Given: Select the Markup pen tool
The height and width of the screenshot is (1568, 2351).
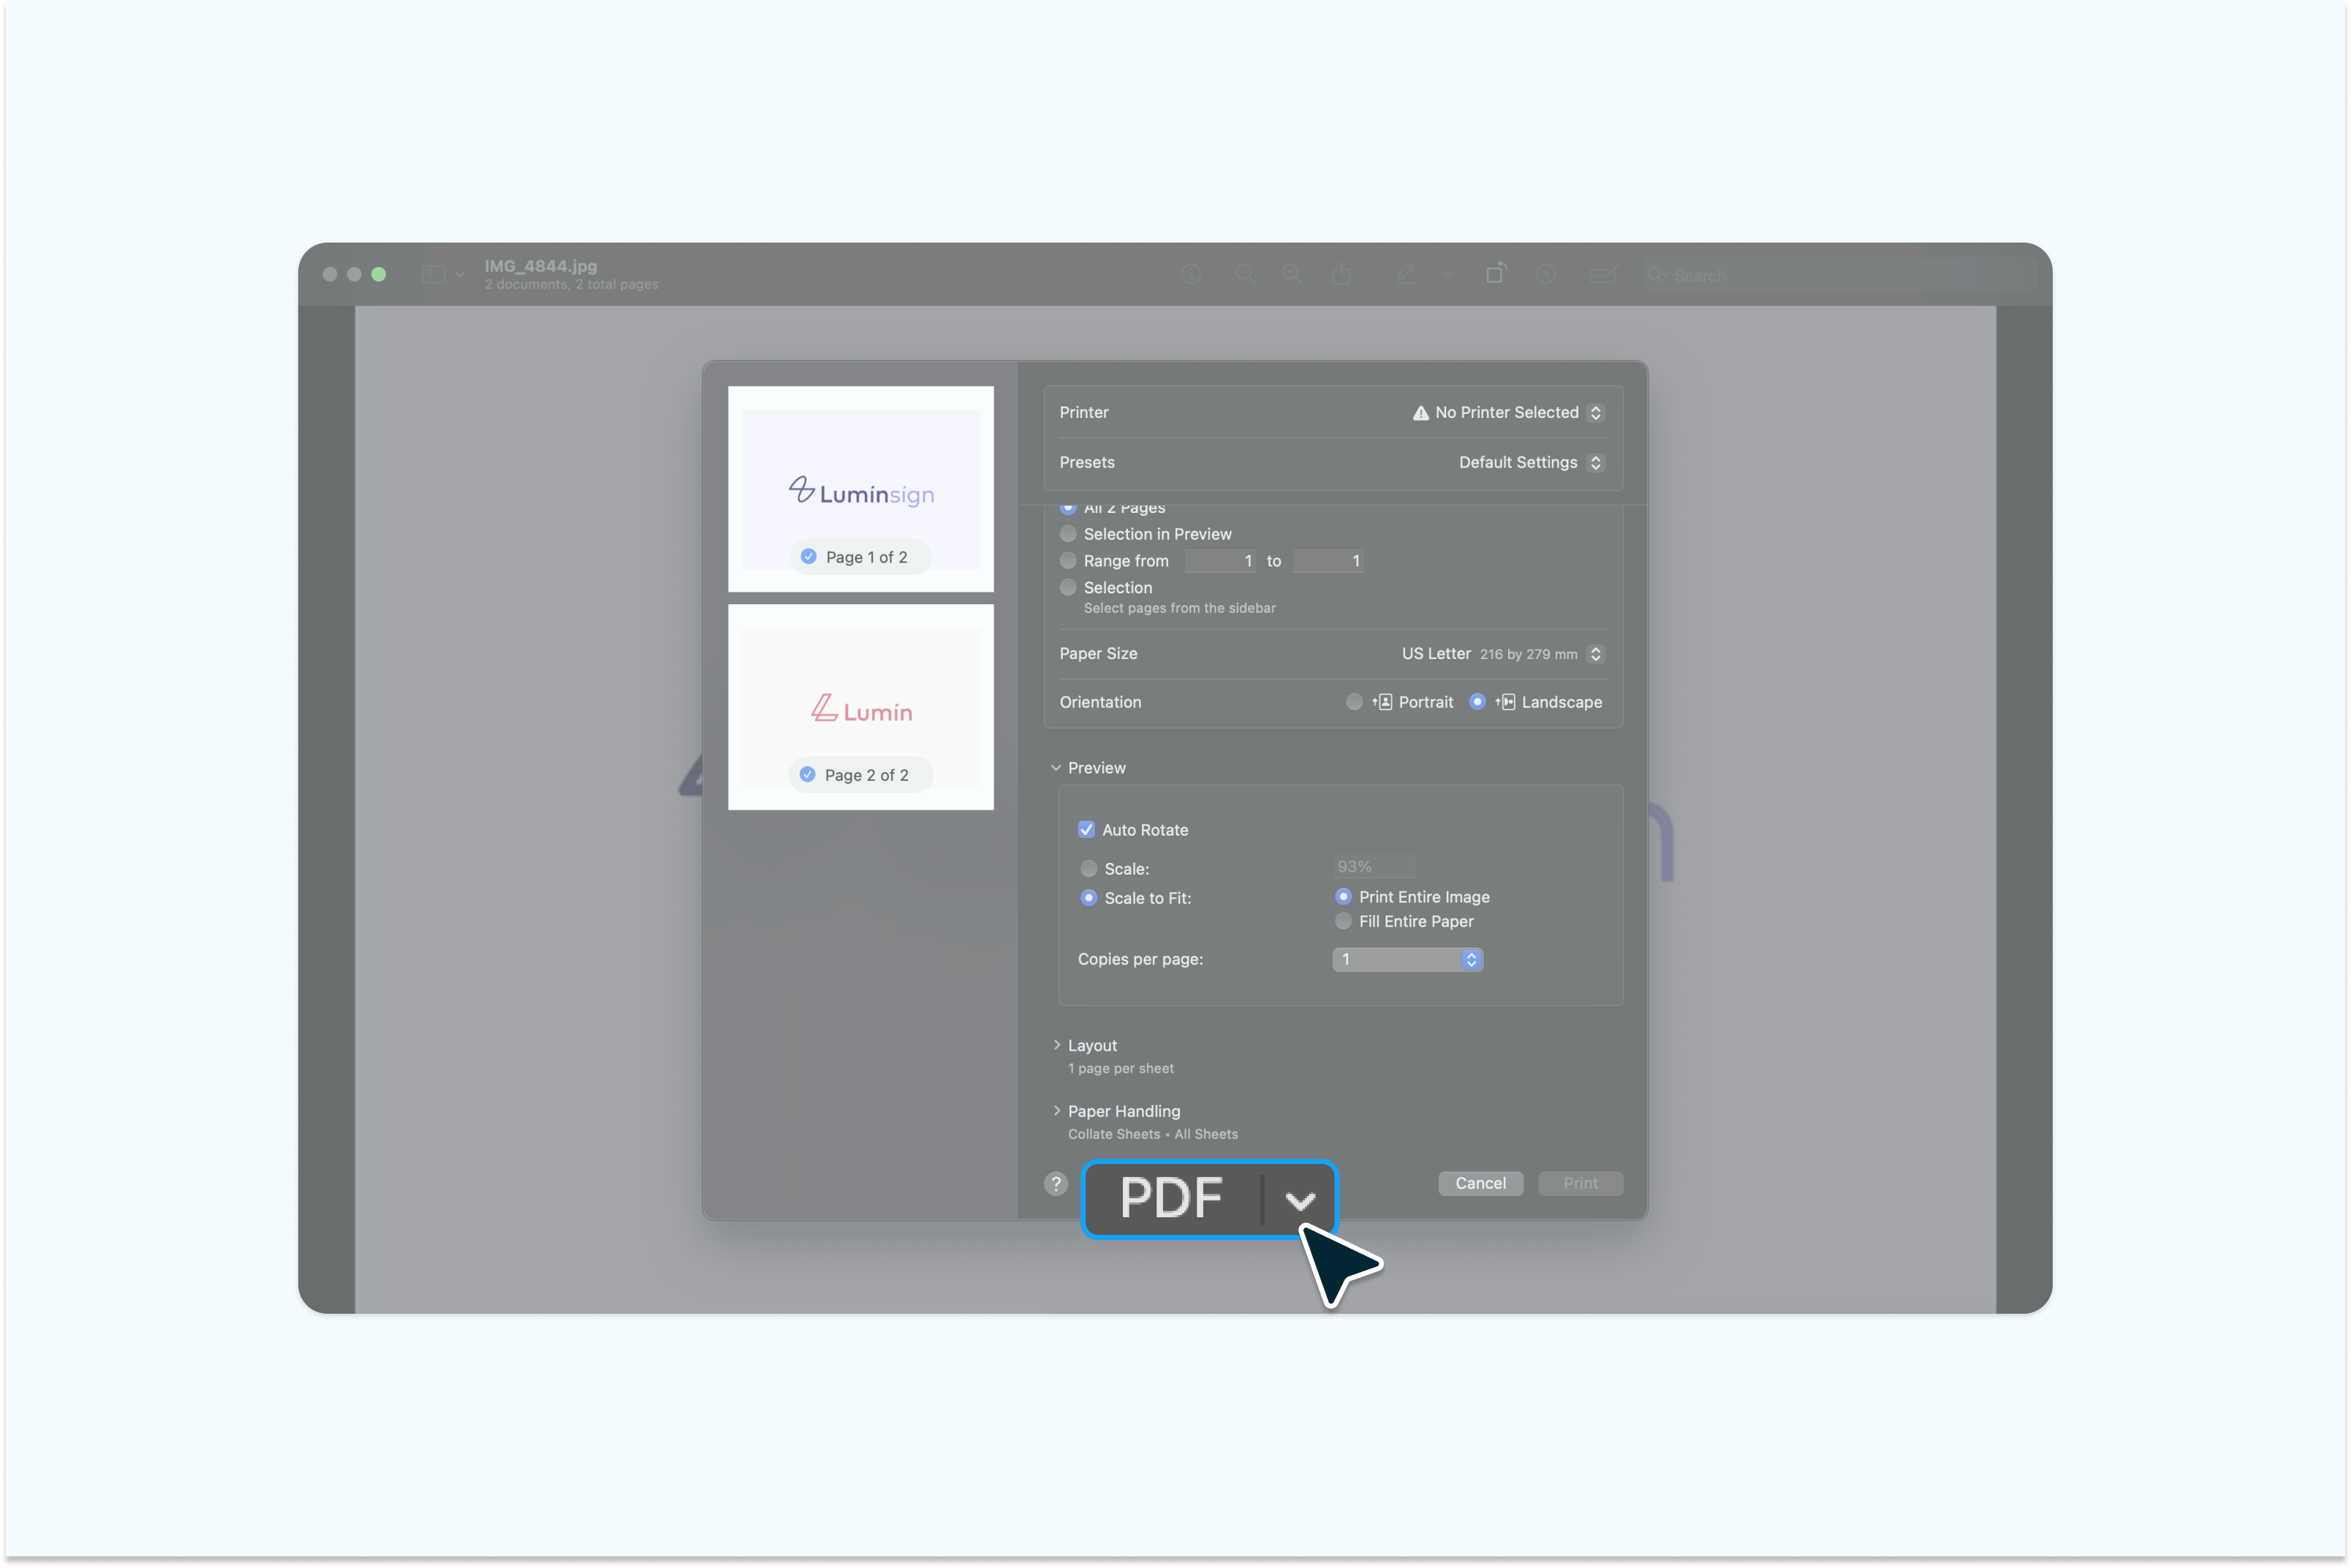Looking at the screenshot, I should tap(1407, 274).
